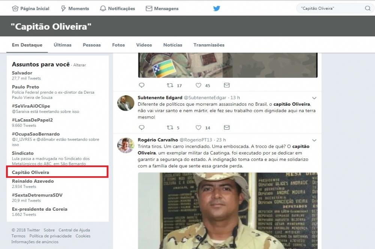This screenshot has height=249, width=375.
Task: Select the Capitão Oliveira trend
Action: (x=30, y=172)
